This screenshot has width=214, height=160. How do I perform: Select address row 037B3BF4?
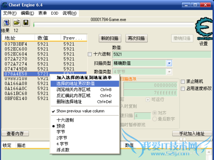(x=45, y=44)
